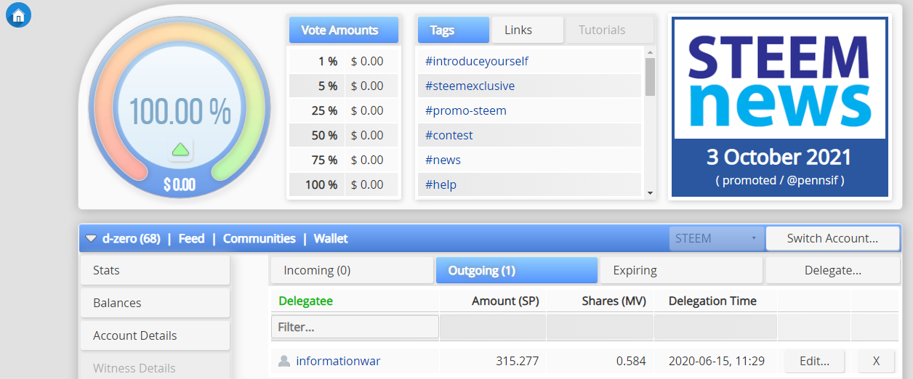Click the empty filter box under Amount (SP)

click(492, 327)
